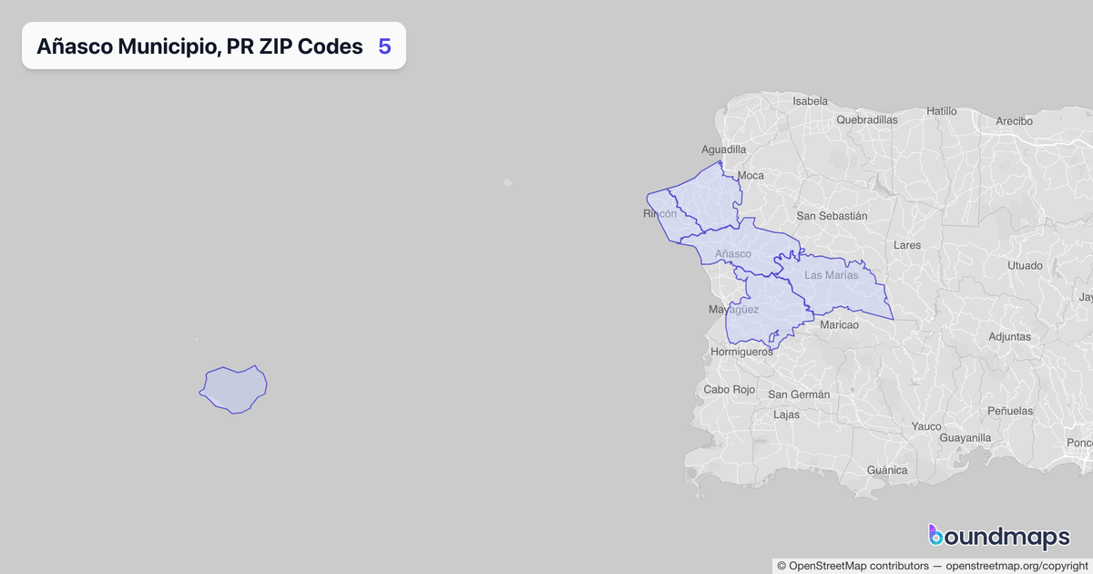The width and height of the screenshot is (1093, 574).
Task: Click the tiny Desecheo islet in the sea
Action: 507,182
